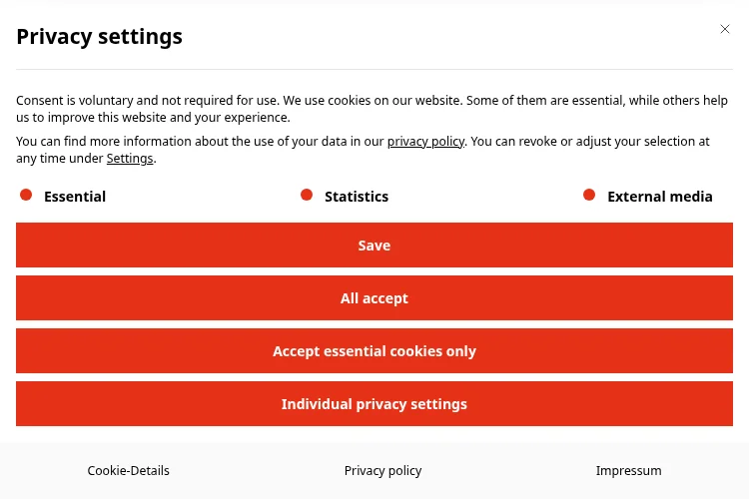Toggle the Statistics cookies red dot
This screenshot has height=499, width=749.
[307, 195]
